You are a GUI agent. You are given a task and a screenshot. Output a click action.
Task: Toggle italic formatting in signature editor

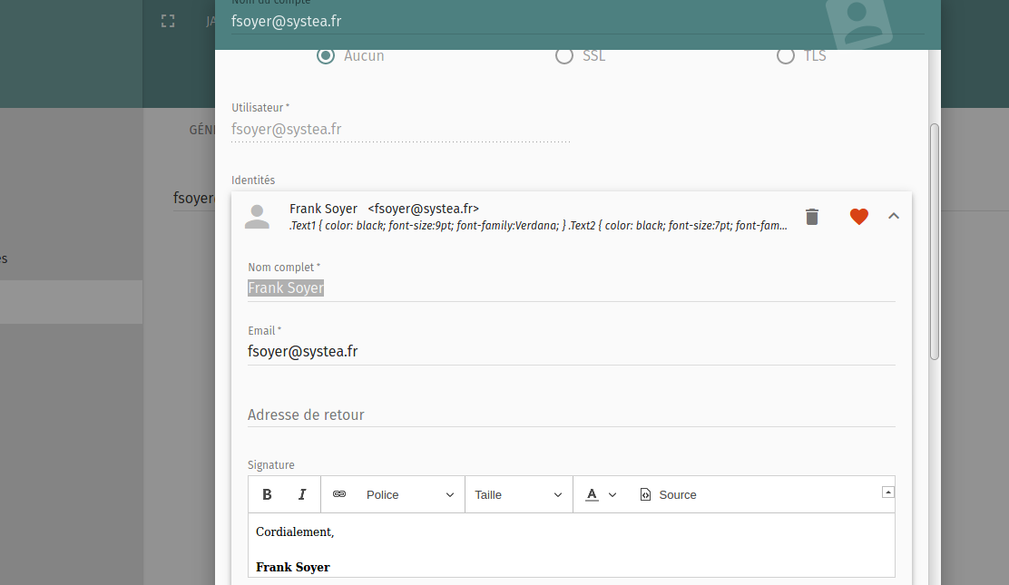point(302,494)
